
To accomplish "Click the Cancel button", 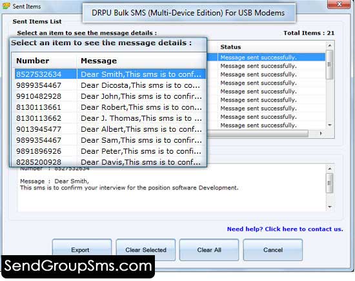I will 273,250.
